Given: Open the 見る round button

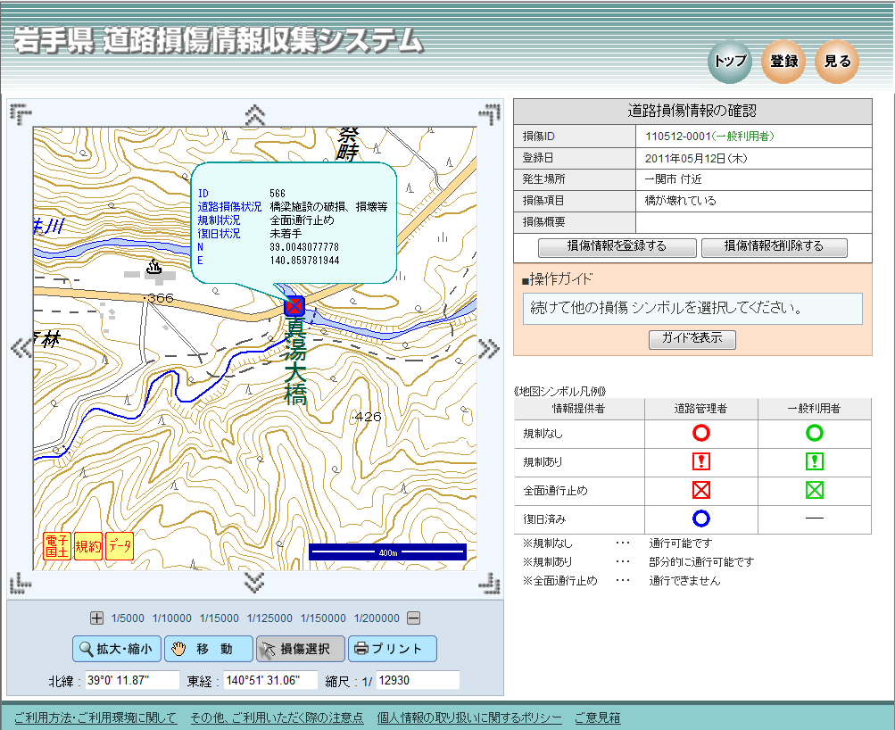Looking at the screenshot, I should [837, 62].
